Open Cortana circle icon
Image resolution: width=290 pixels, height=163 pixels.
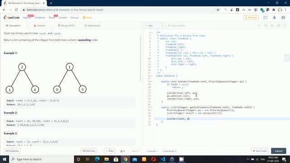(78, 159)
